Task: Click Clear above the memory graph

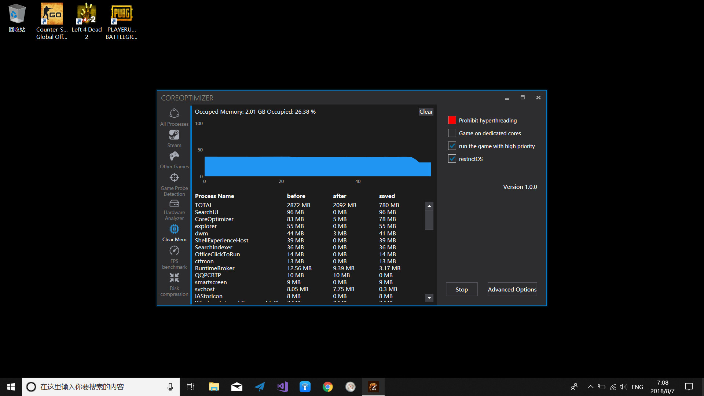Action: 426,111
